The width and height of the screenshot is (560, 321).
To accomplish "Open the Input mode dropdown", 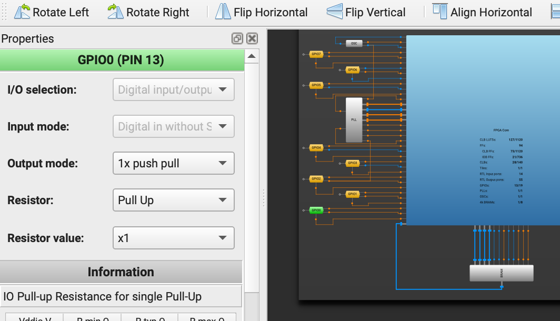I will [174, 126].
